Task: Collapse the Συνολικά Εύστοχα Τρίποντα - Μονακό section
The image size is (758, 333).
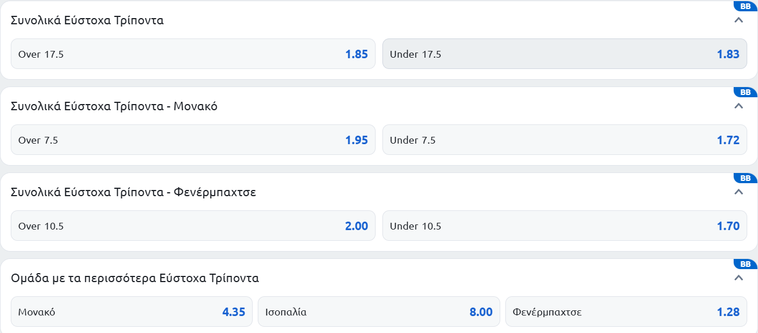Action: point(738,106)
